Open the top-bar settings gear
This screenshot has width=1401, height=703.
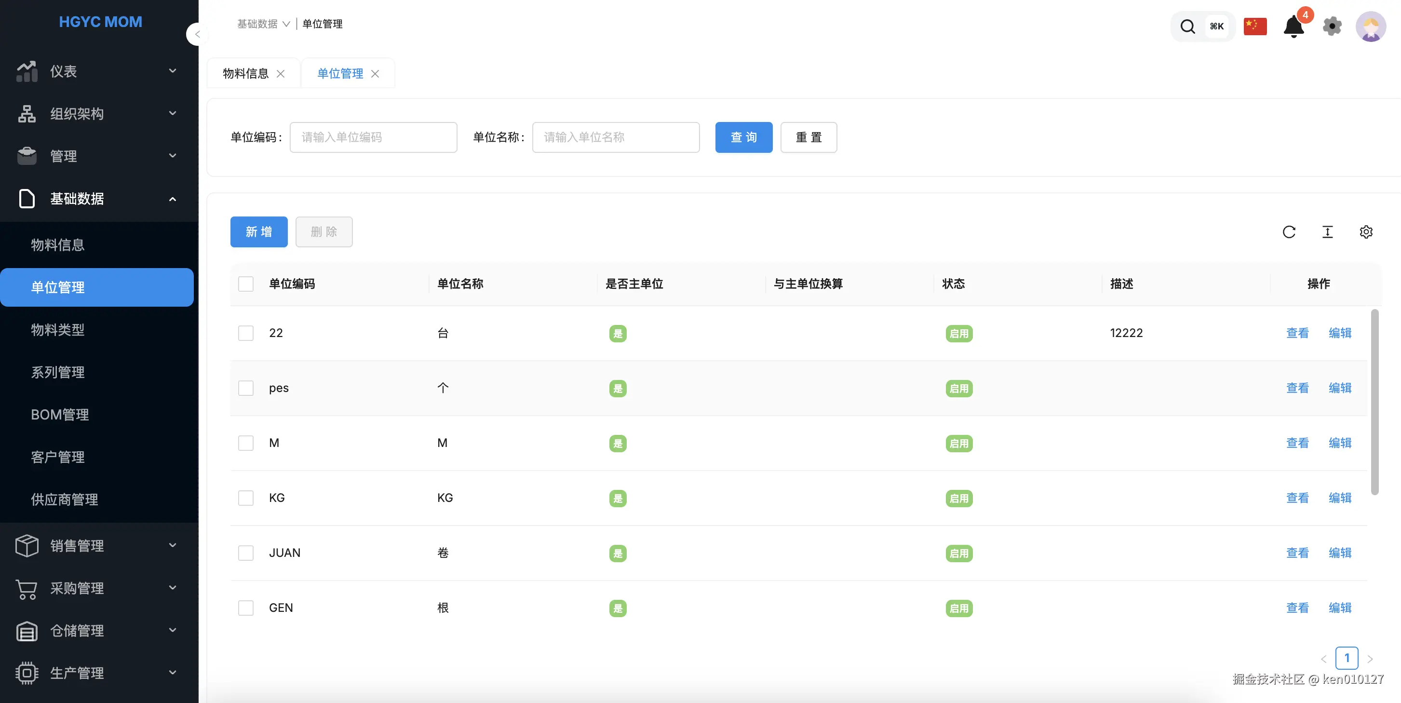point(1332,26)
